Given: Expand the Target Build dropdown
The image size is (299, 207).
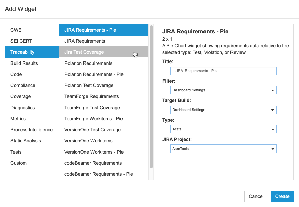Looking at the screenshot, I should click(223, 110).
